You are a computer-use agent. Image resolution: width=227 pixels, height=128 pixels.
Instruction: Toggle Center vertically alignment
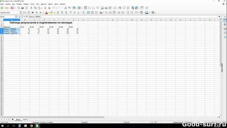coord(75,13)
